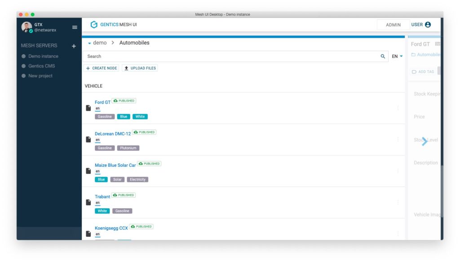This screenshot has height=262, width=460.
Task: Click the Blue tag on Ford GT
Action: [x=124, y=116]
